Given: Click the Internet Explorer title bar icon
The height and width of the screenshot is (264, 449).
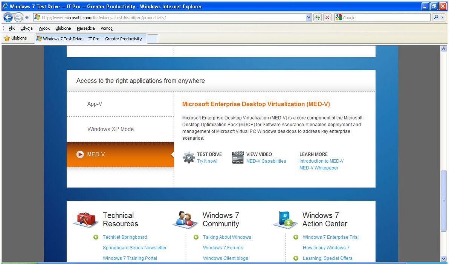Looking at the screenshot, I should click(5, 6).
